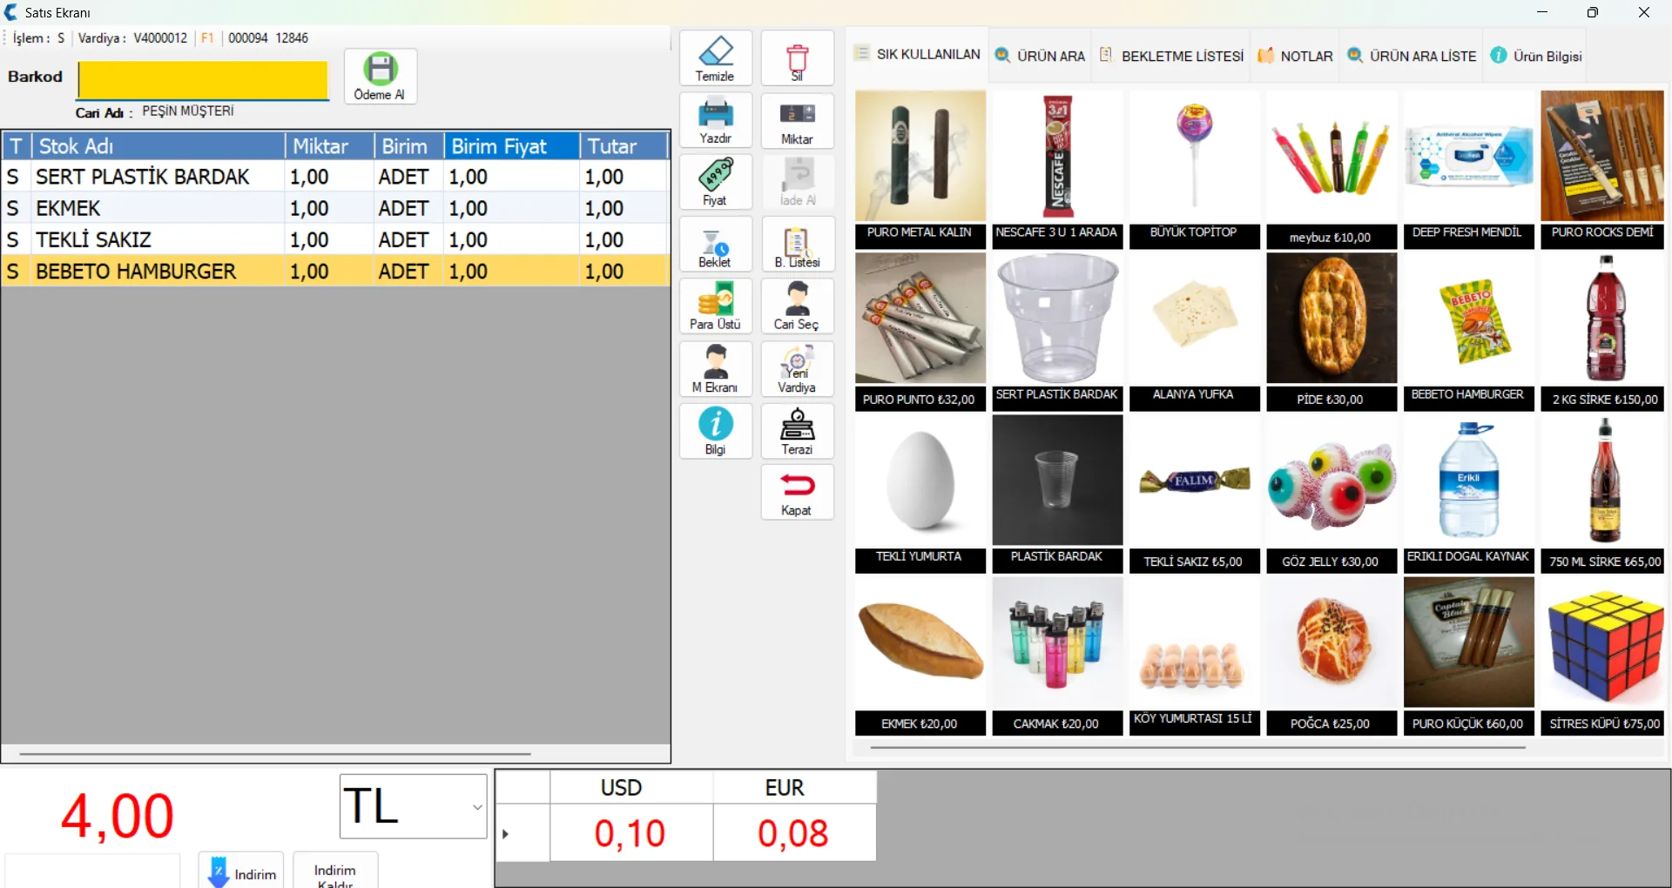
Task: Print receipt with Yazdır icon
Action: [x=715, y=120]
